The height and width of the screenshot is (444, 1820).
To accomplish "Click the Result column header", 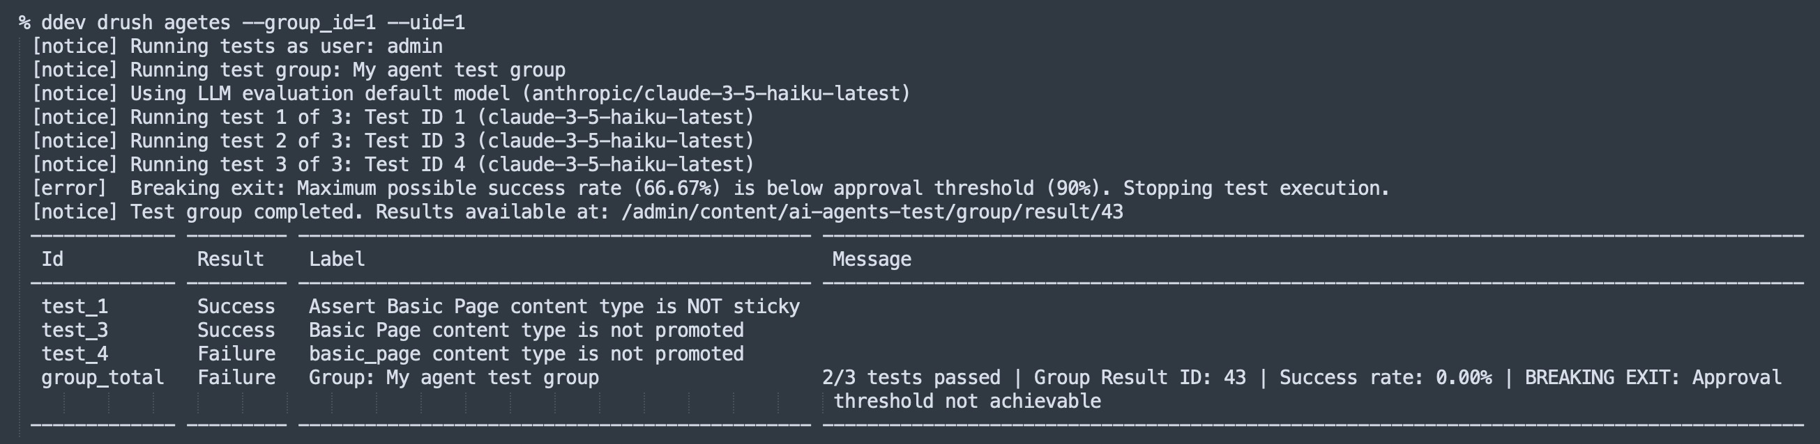I will [x=230, y=260].
